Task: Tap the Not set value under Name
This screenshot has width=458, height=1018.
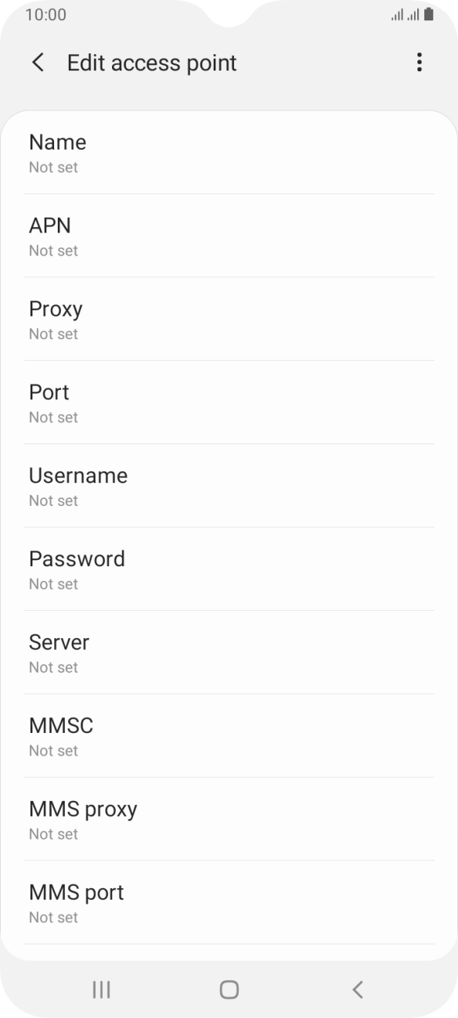Action: (52, 167)
